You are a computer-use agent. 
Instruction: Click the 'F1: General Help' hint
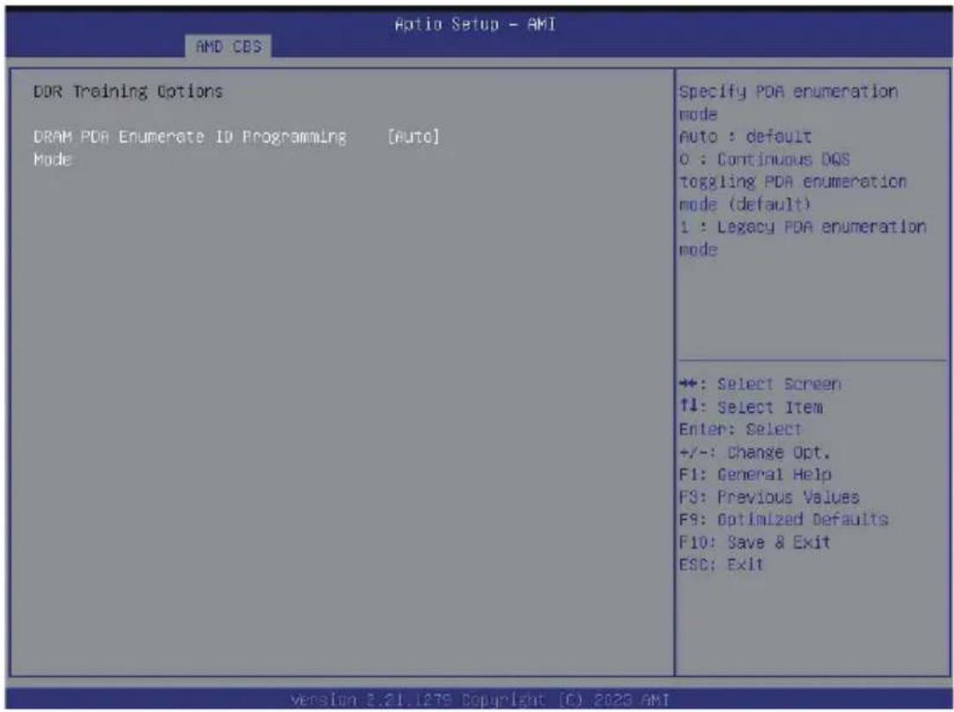(x=755, y=475)
